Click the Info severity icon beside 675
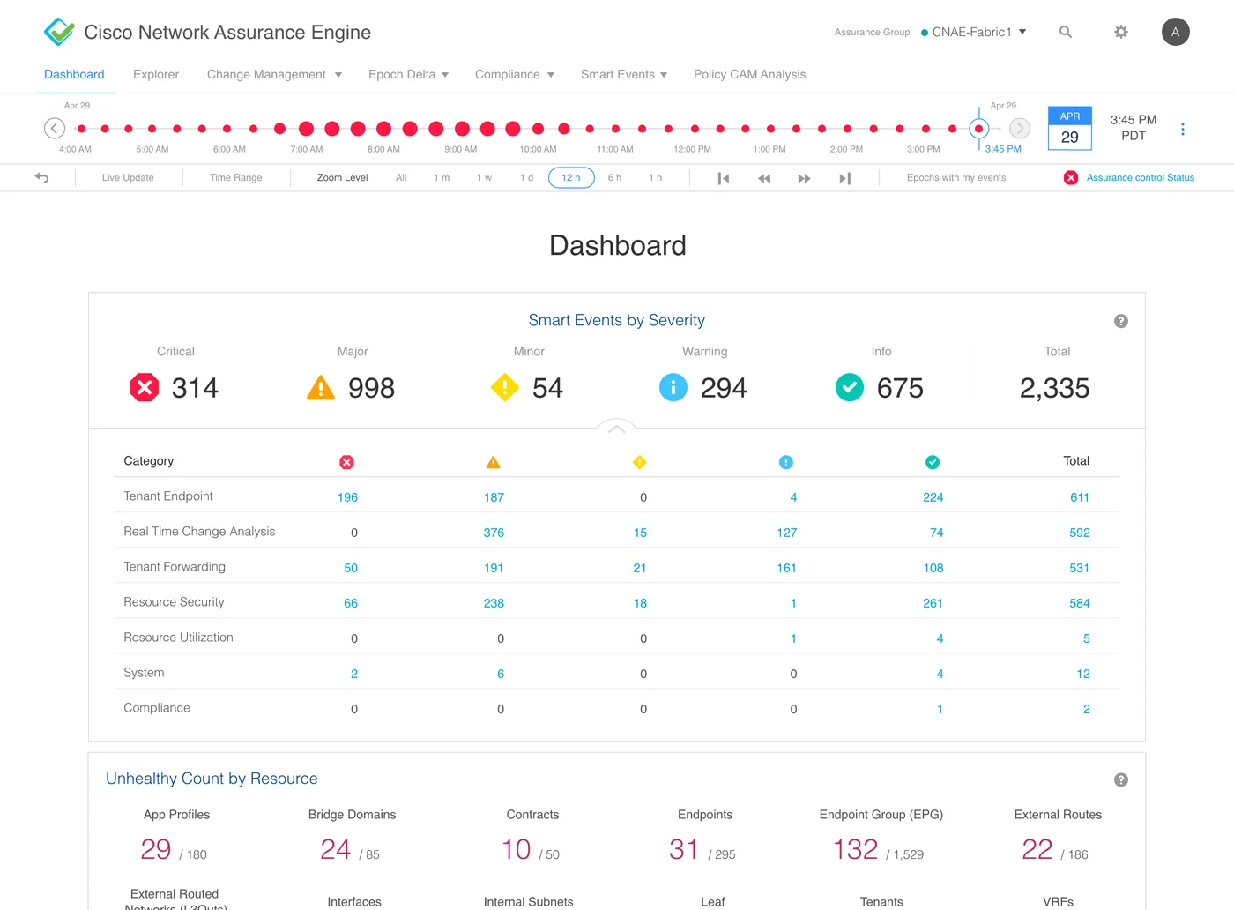1234x910 pixels. pos(850,387)
